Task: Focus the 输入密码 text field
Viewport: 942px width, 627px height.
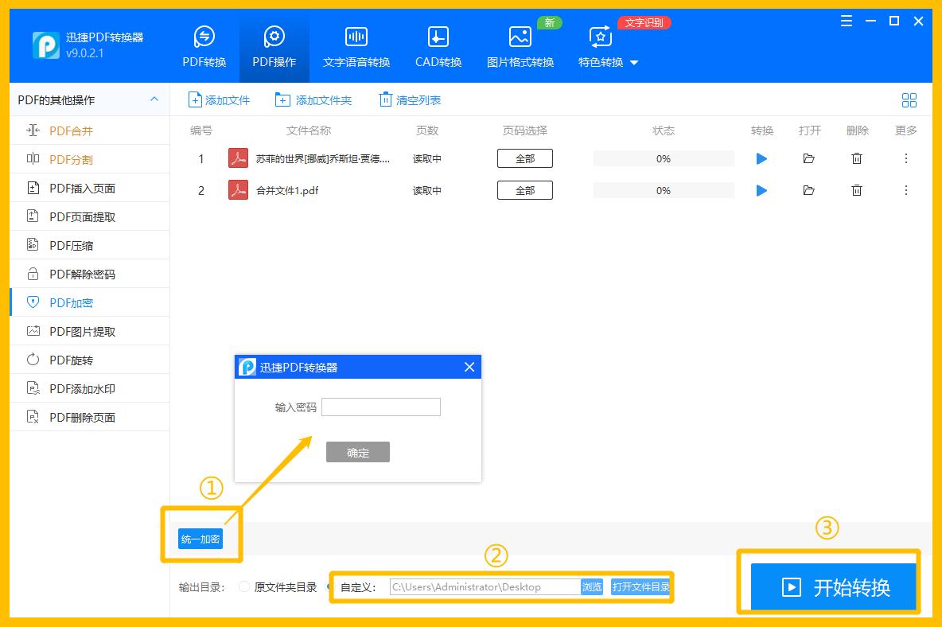Action: pyautogui.click(x=380, y=407)
